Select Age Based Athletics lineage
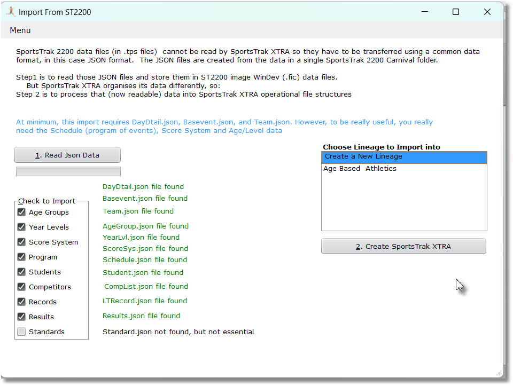 pyautogui.click(x=404, y=169)
